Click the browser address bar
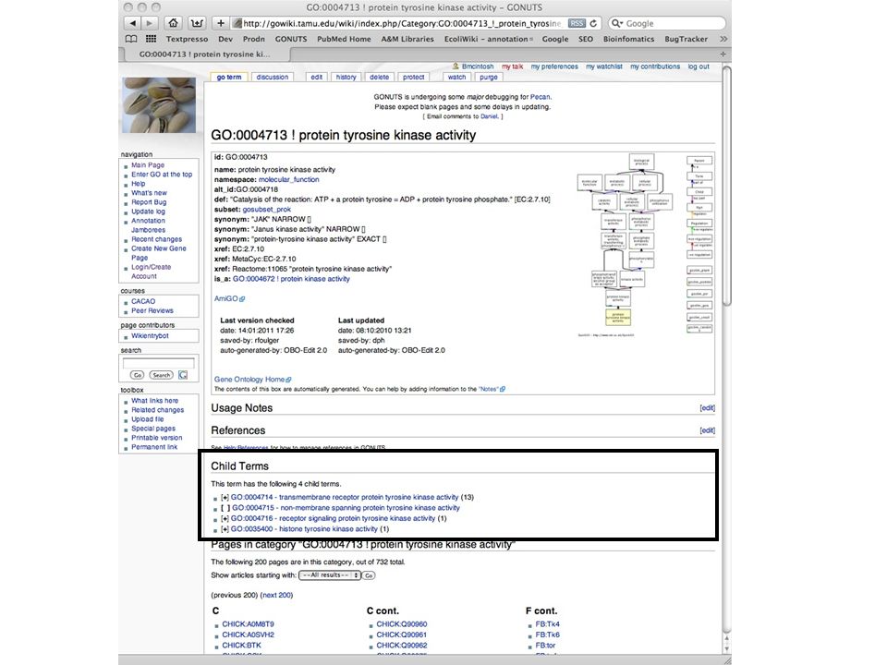 click(x=405, y=23)
